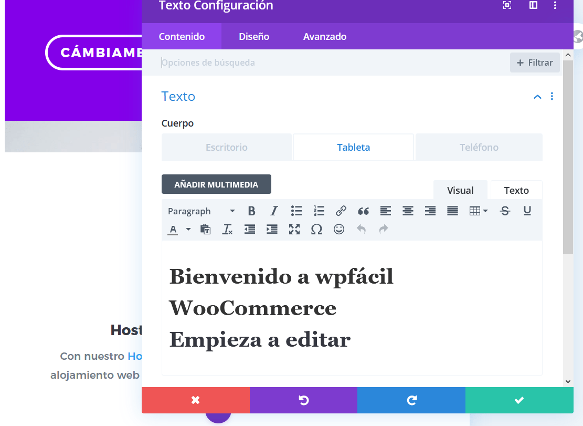The width and height of the screenshot is (583, 426).
Task: Decrease indent of the paragraph
Action: click(x=250, y=229)
